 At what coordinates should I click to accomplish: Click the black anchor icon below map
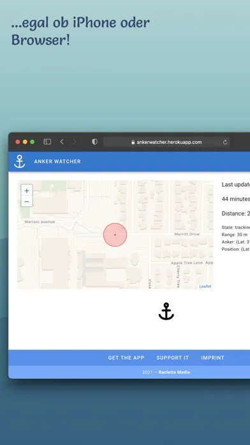pos(166,311)
